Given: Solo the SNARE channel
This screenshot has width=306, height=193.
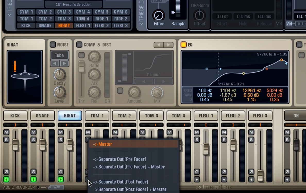Looking at the screenshot, I should pos(33,140).
